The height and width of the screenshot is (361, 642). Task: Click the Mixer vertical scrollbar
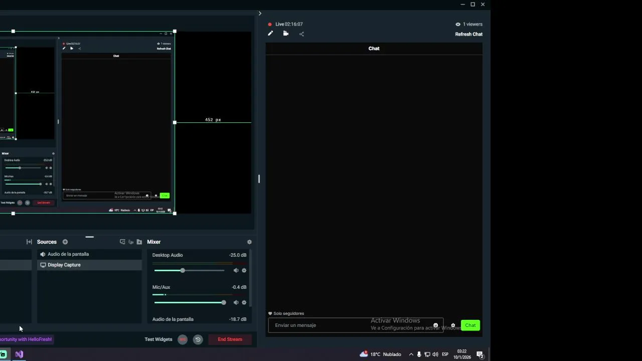point(250,279)
